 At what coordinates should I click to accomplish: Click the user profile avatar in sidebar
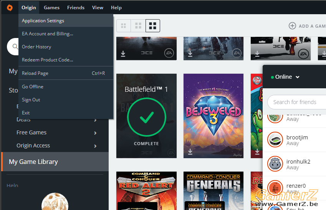point(55,201)
